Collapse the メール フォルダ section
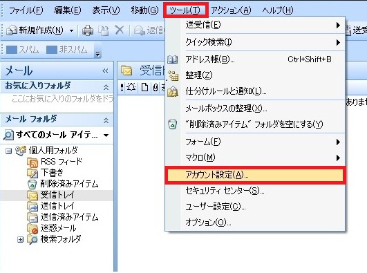Screen dimensions: 367x273 (x=106, y=120)
